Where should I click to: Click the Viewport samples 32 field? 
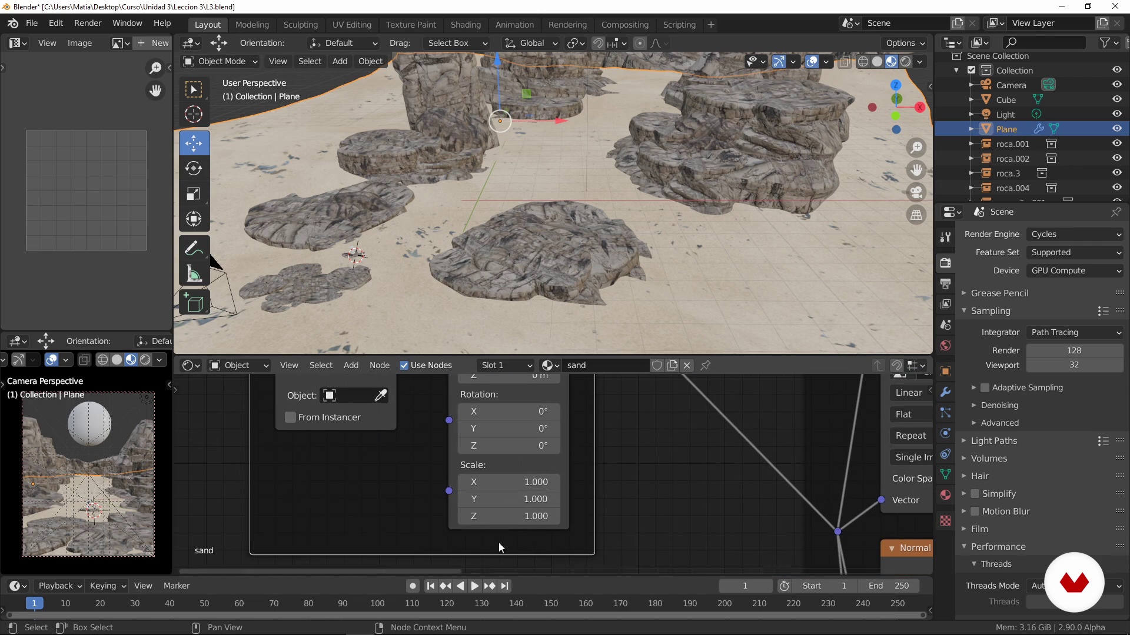point(1075,365)
